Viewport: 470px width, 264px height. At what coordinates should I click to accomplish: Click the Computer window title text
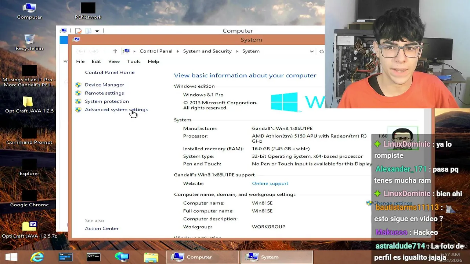[x=238, y=31]
